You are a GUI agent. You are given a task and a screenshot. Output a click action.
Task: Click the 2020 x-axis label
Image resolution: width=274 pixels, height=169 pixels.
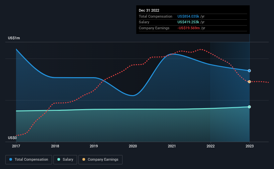point(133,146)
